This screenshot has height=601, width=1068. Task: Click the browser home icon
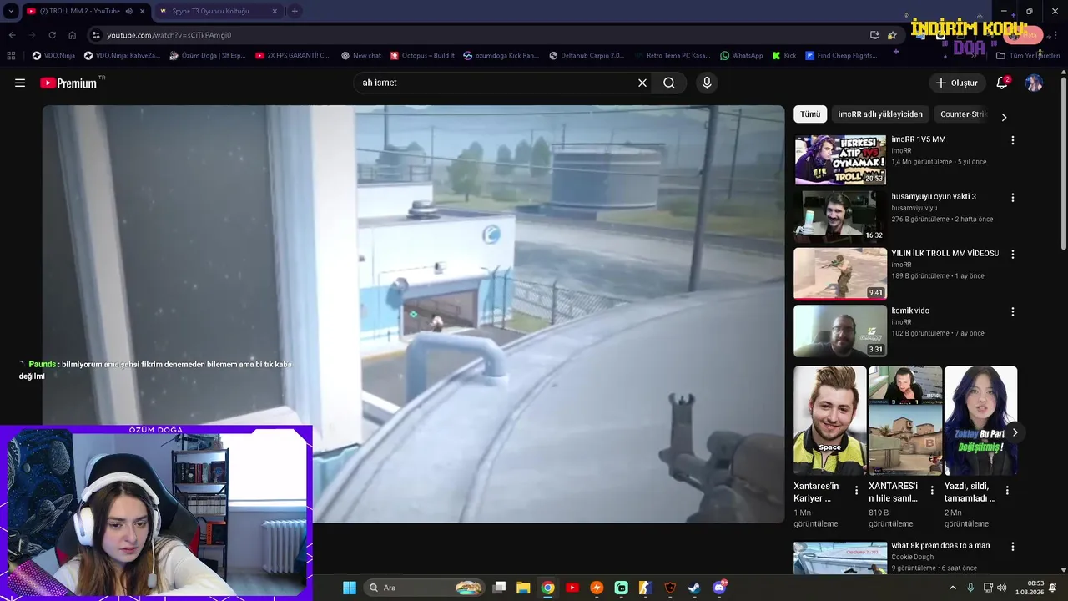coord(72,35)
